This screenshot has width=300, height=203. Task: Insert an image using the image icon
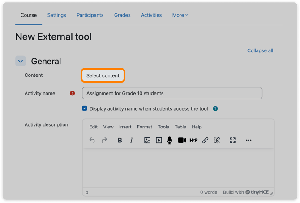point(147,140)
